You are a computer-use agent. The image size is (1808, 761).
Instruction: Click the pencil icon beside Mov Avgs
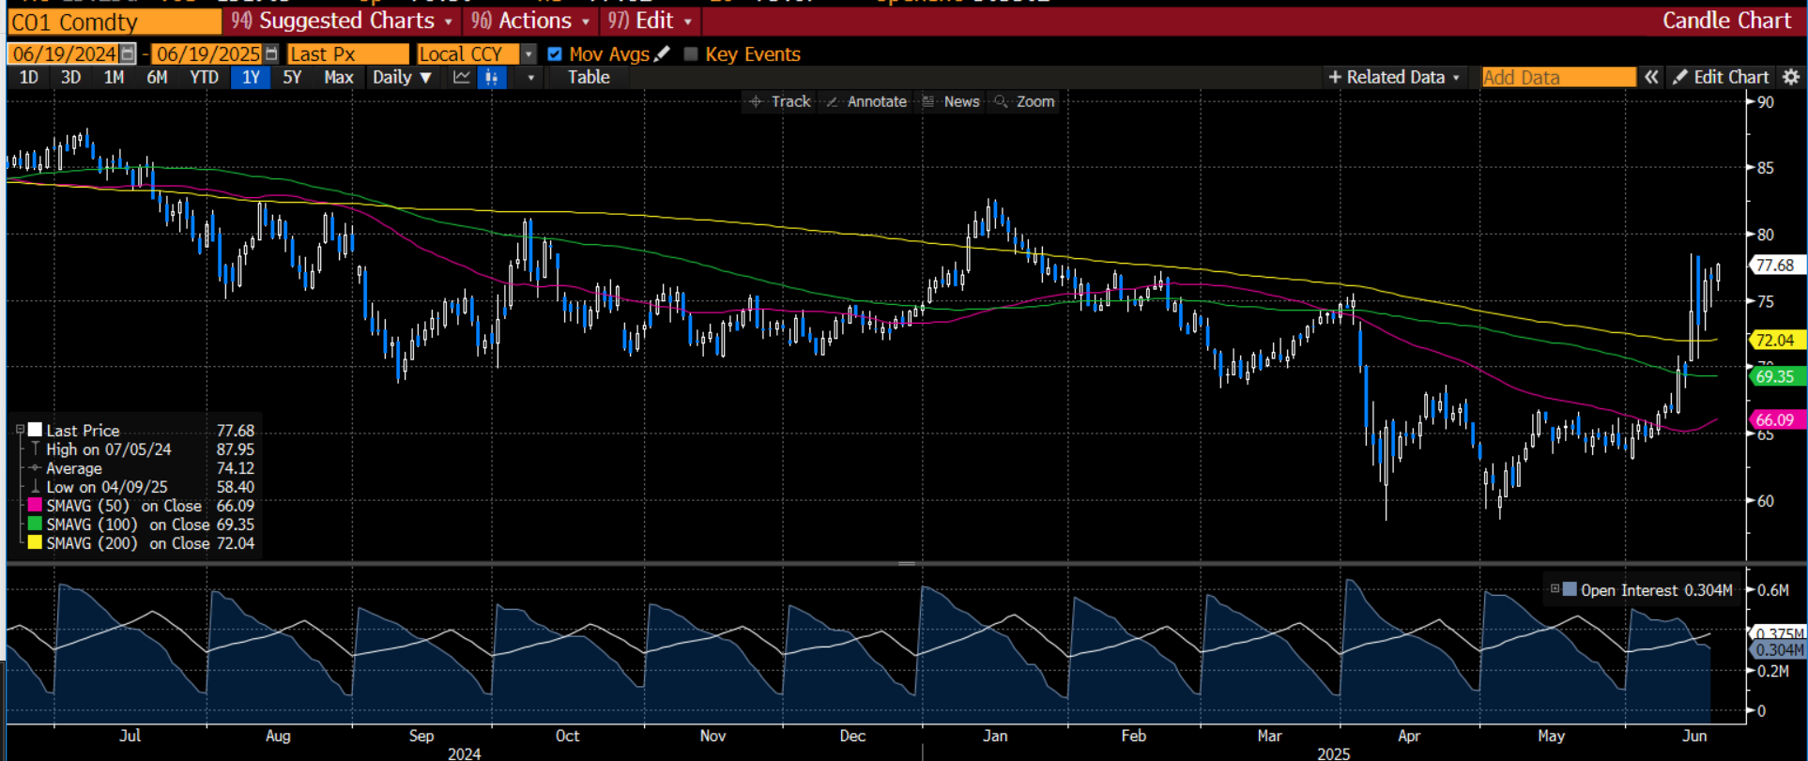pos(663,53)
